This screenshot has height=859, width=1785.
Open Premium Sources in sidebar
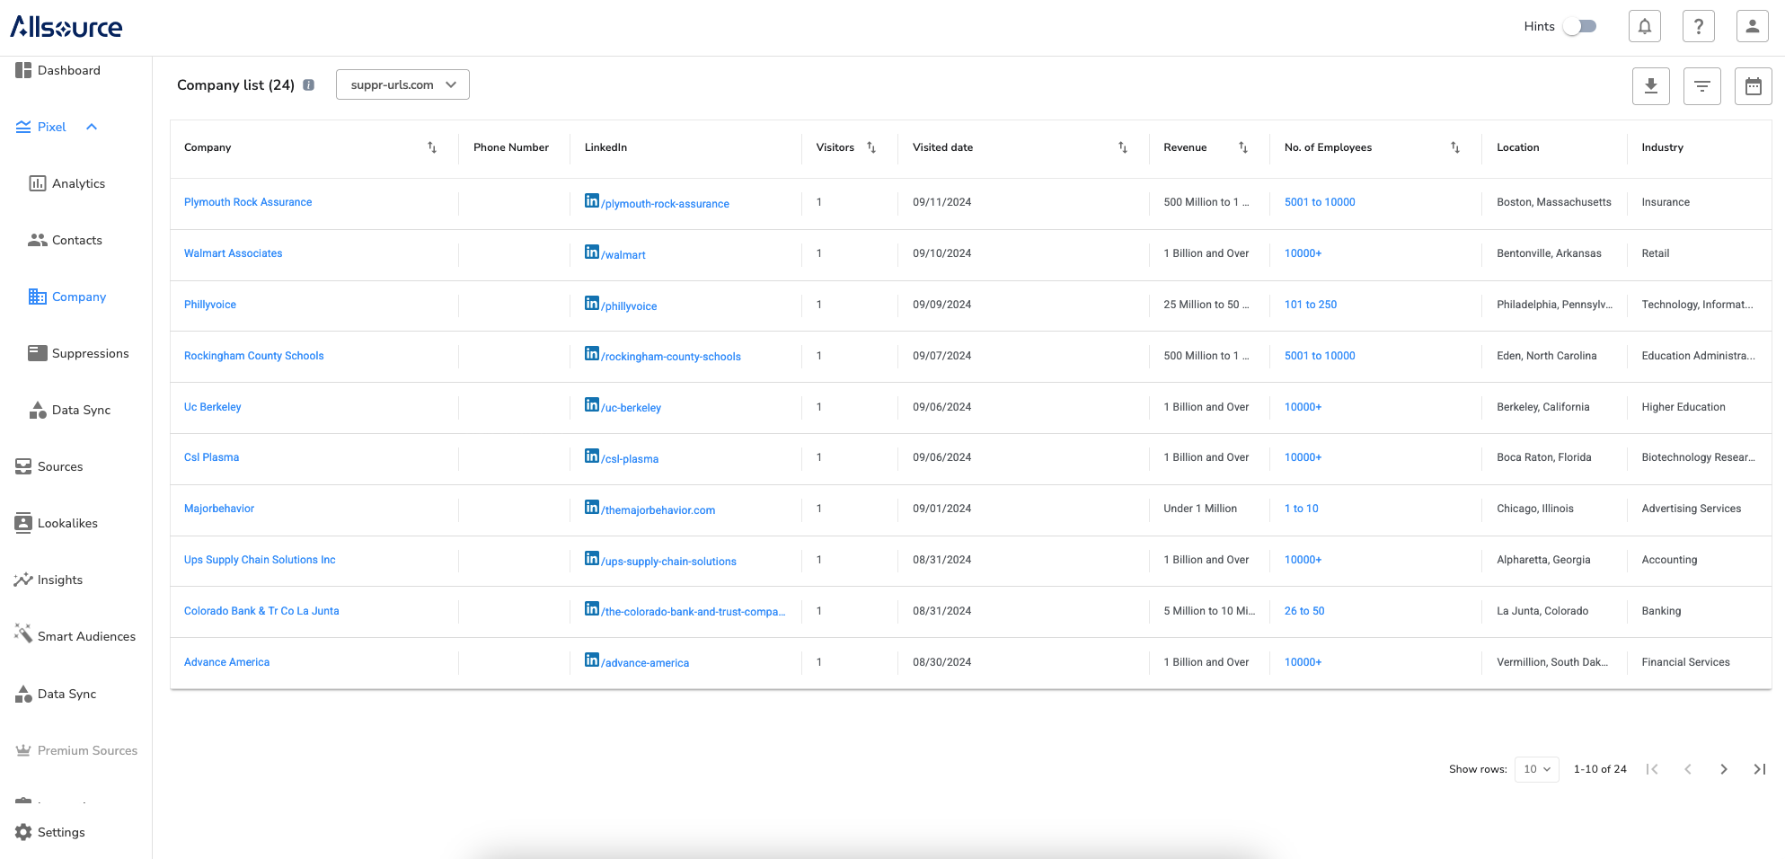tap(76, 750)
